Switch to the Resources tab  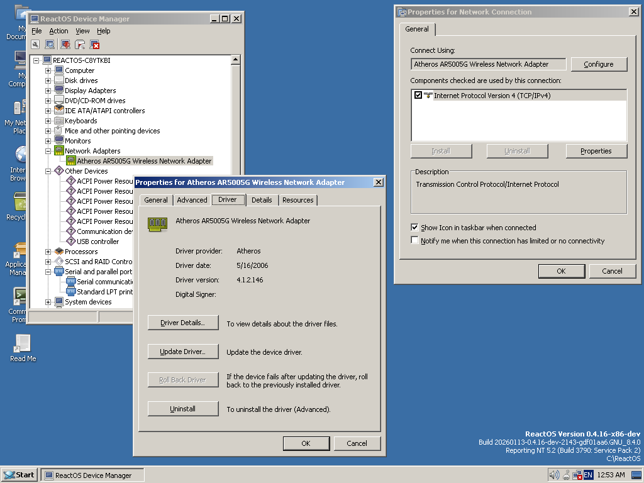[x=297, y=200]
